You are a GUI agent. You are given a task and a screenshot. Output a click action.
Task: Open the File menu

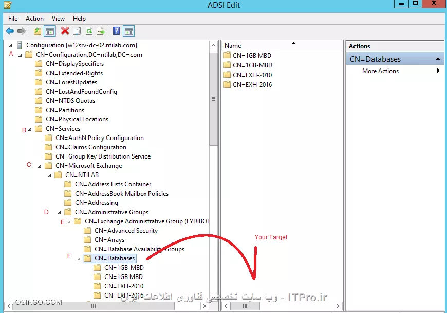tap(13, 19)
